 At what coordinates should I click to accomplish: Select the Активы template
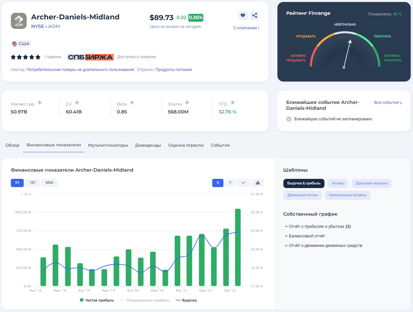[338, 183]
